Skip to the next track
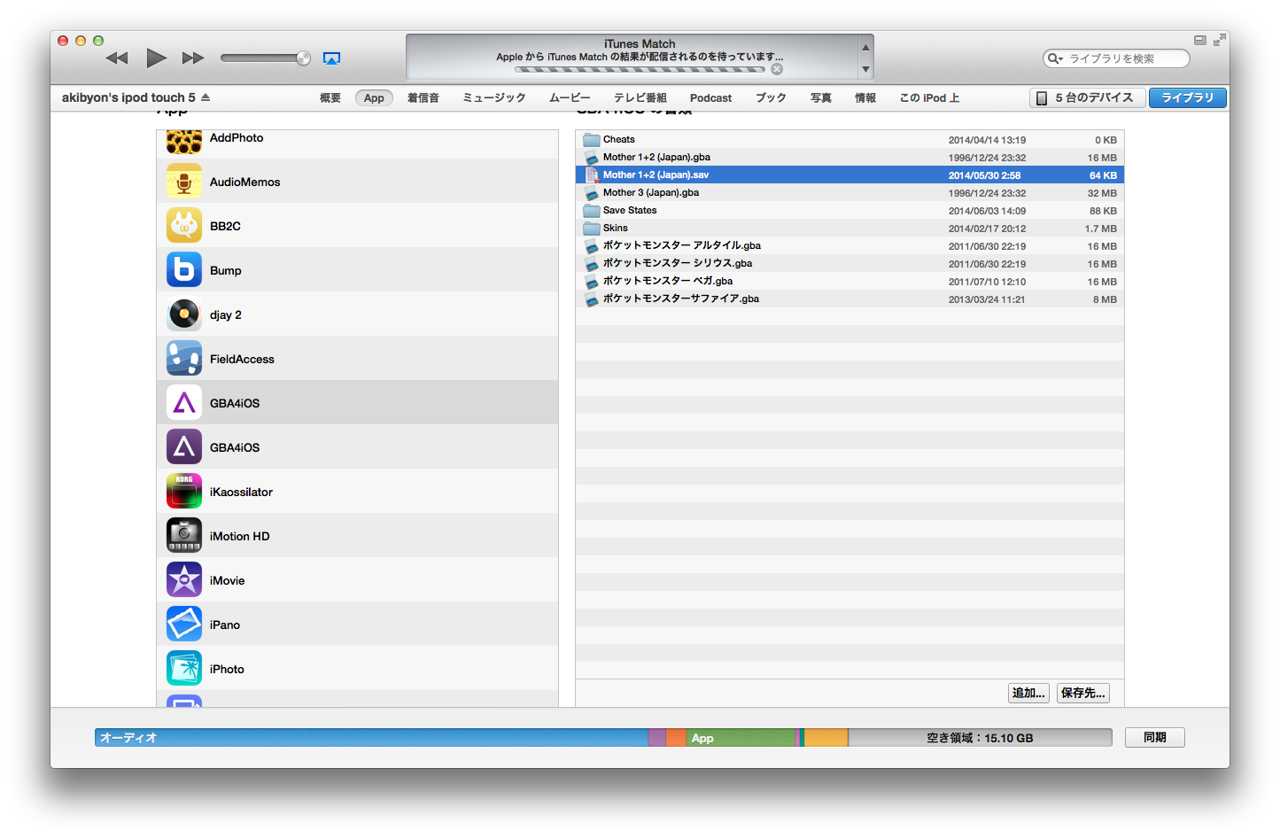 193,58
